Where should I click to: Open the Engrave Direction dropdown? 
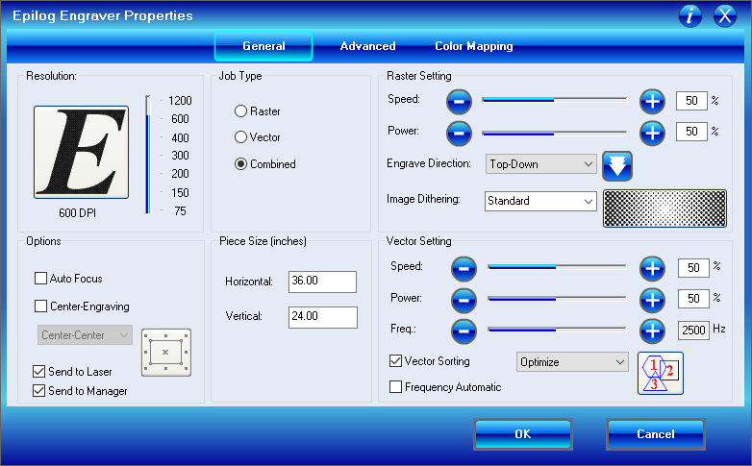click(541, 164)
